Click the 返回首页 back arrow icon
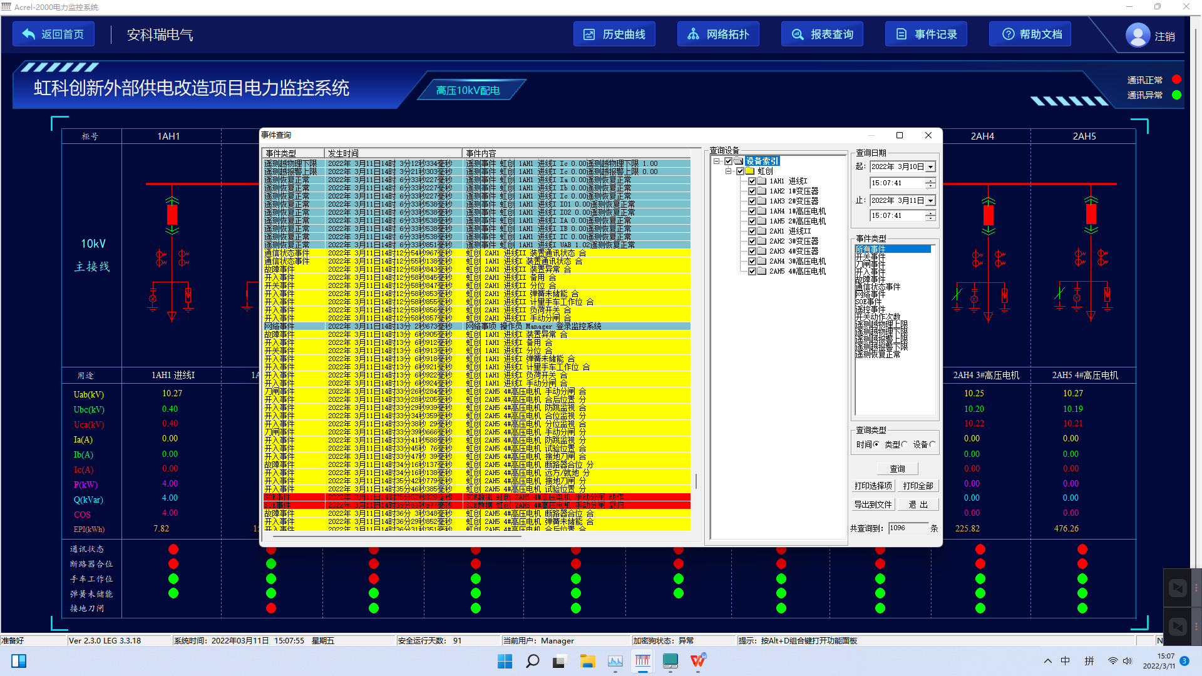The height and width of the screenshot is (676, 1202). [29, 34]
